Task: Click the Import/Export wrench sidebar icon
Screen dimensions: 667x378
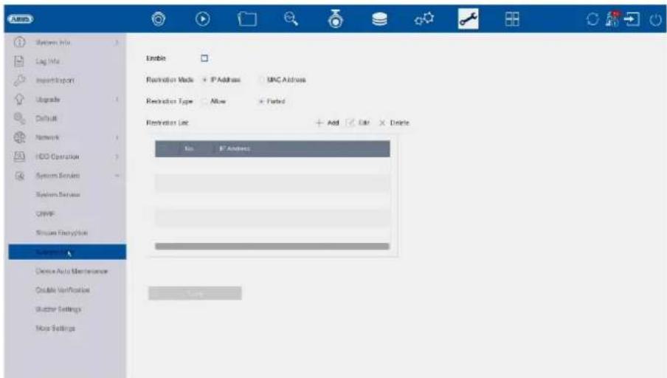Action: 20,80
